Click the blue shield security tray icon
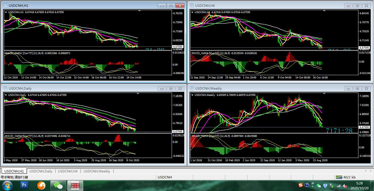This screenshot has height=191, width=374. point(325,186)
